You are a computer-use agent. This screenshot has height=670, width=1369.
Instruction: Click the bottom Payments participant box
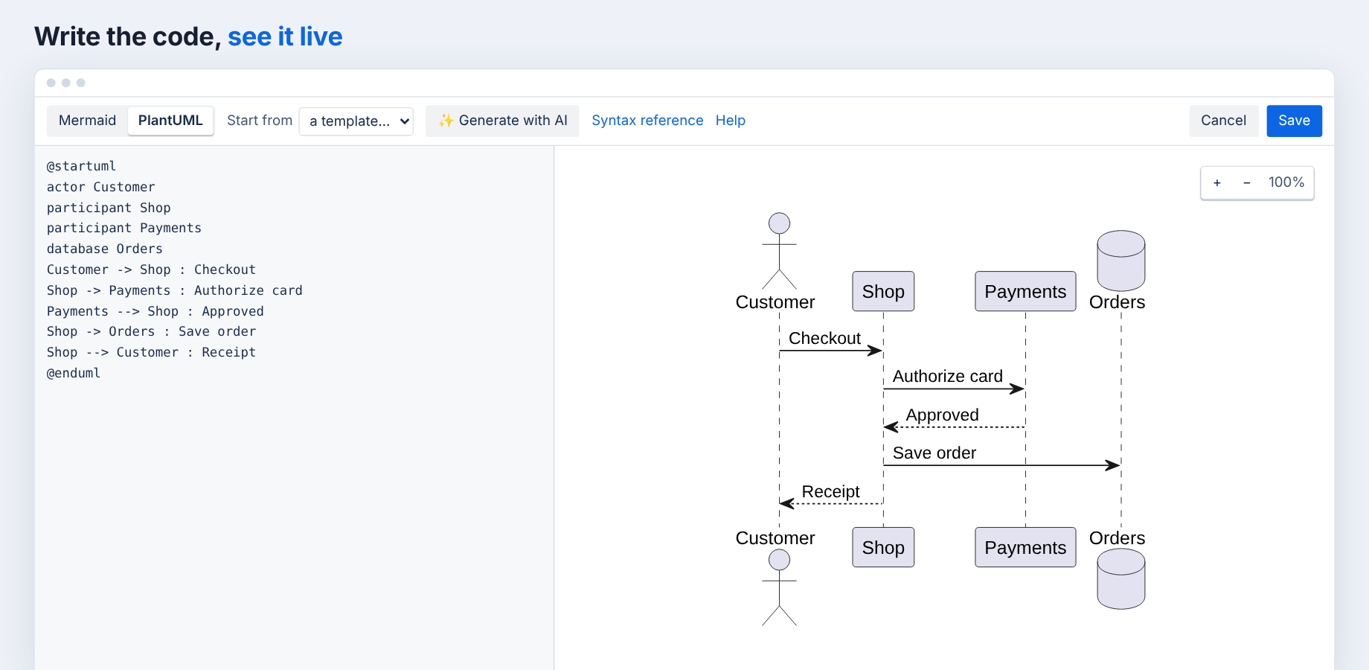[x=1025, y=547]
